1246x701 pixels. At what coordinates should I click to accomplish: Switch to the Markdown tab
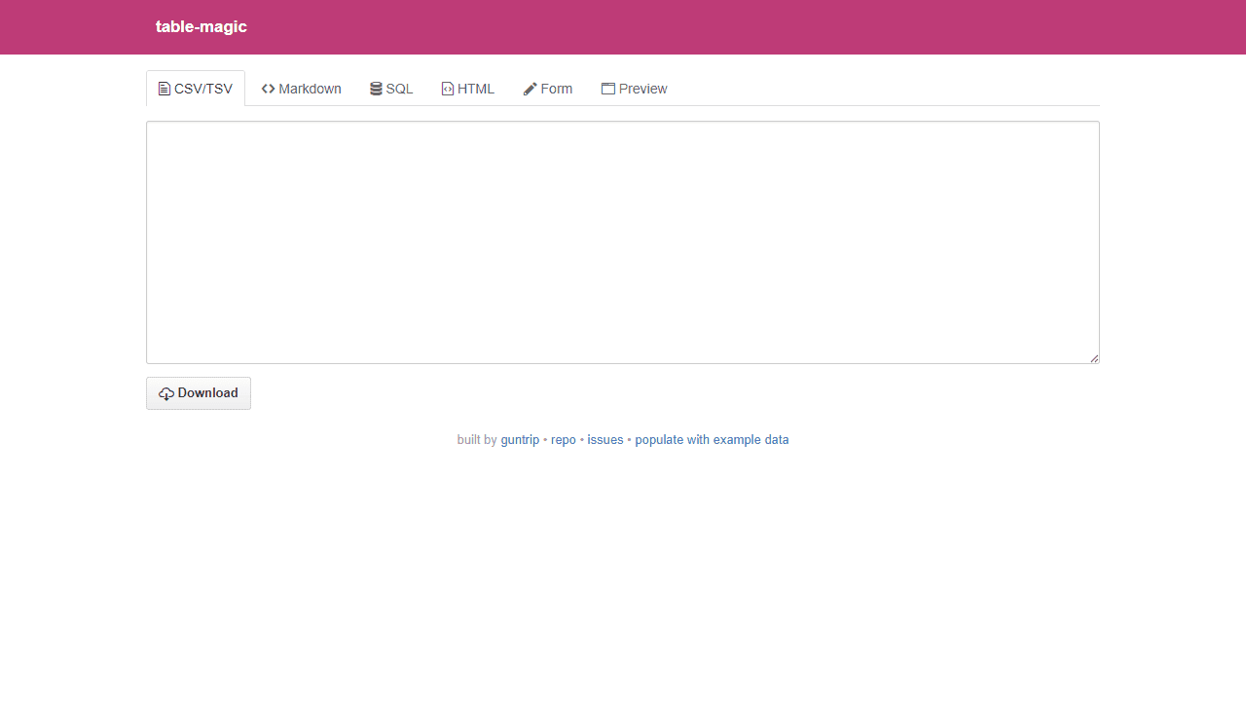[302, 89]
